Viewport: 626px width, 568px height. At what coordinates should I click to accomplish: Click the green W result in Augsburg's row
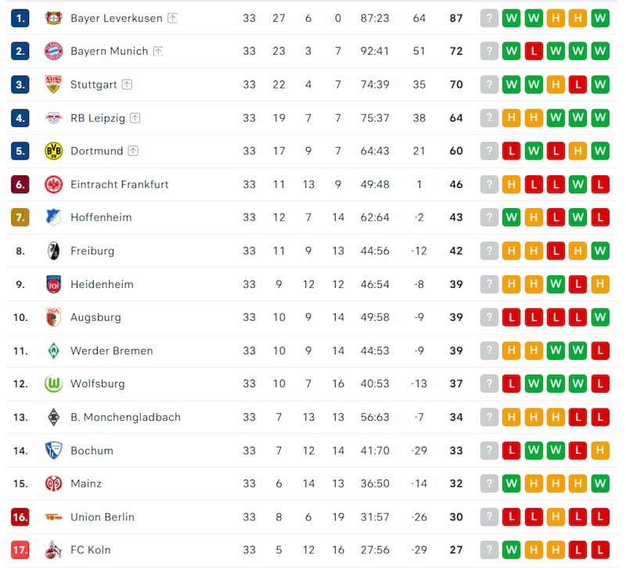600,318
